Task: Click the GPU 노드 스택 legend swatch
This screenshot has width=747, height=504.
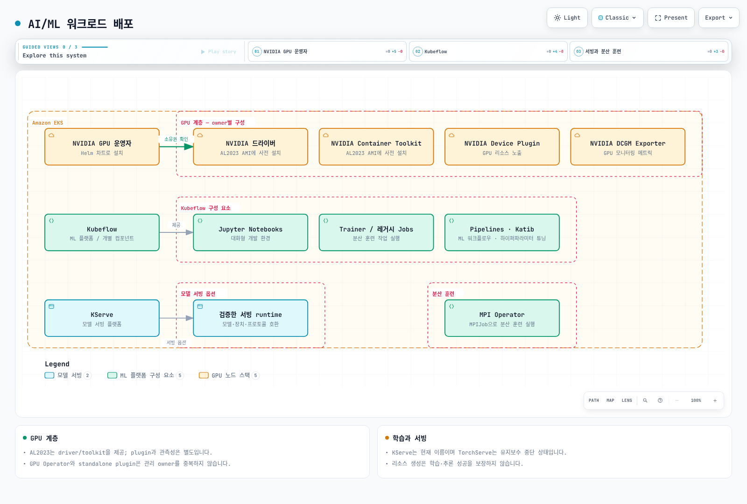Action: [204, 375]
